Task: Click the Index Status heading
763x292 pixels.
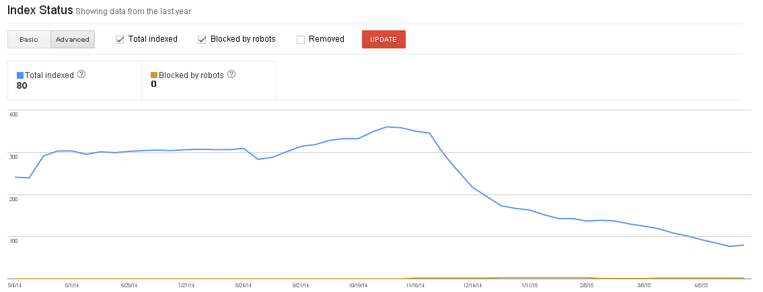Action: tap(39, 11)
